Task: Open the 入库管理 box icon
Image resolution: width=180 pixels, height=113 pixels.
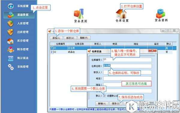Action: [10, 23]
